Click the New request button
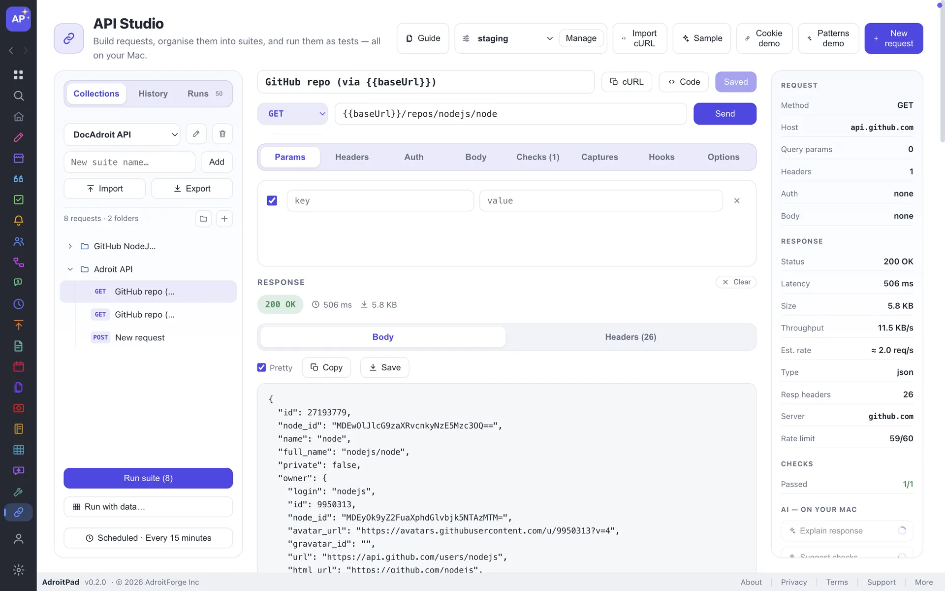The width and height of the screenshot is (945, 591). tap(893, 38)
